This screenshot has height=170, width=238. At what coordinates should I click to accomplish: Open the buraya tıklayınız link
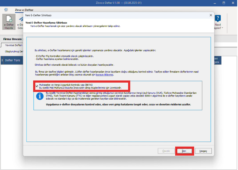tap(105, 75)
